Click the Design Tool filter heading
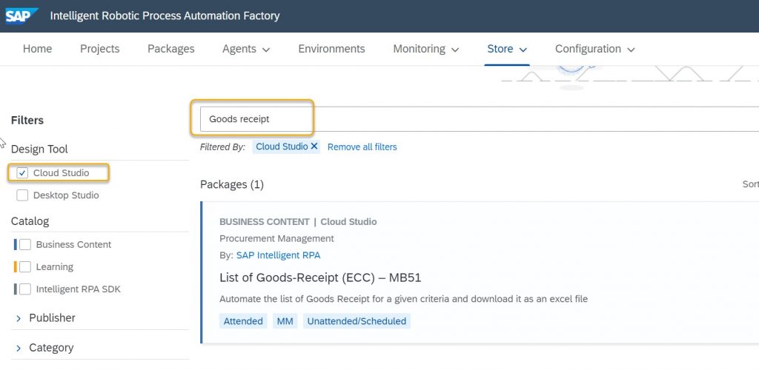 point(39,149)
